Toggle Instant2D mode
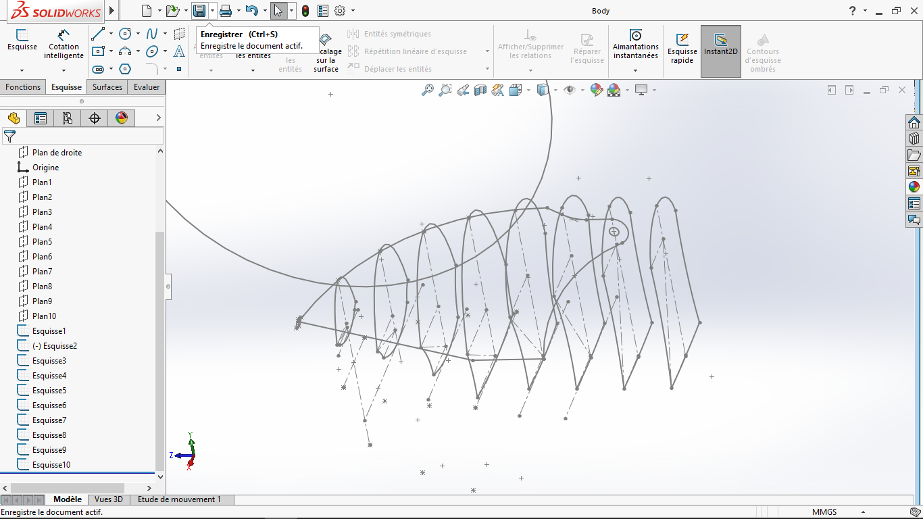The width and height of the screenshot is (923, 519). click(720, 51)
